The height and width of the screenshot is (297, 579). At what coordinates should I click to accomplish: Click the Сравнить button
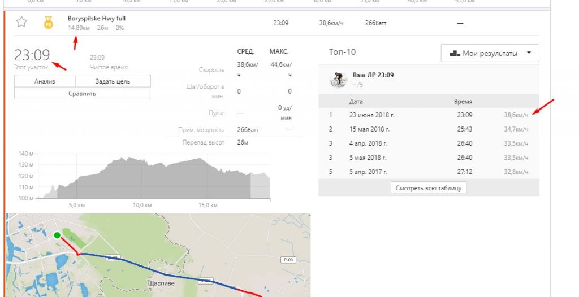coord(82,93)
